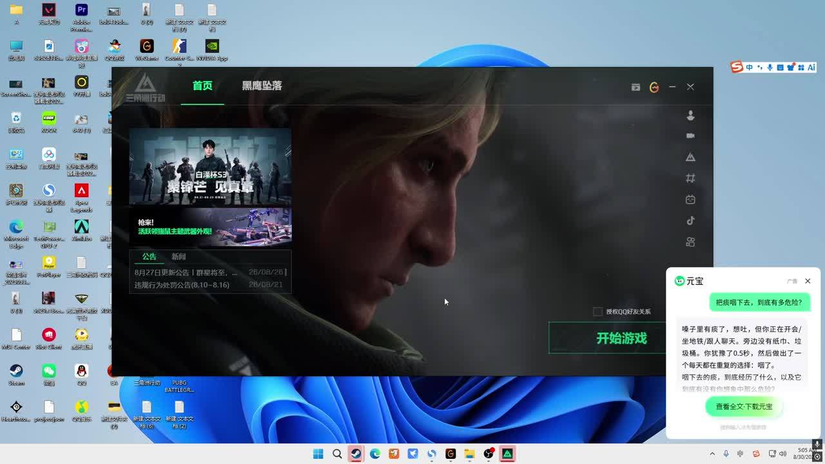Click the 把痰咽下去 chat bubble in 元宝 popup
This screenshot has width=825, height=464.
759,302
